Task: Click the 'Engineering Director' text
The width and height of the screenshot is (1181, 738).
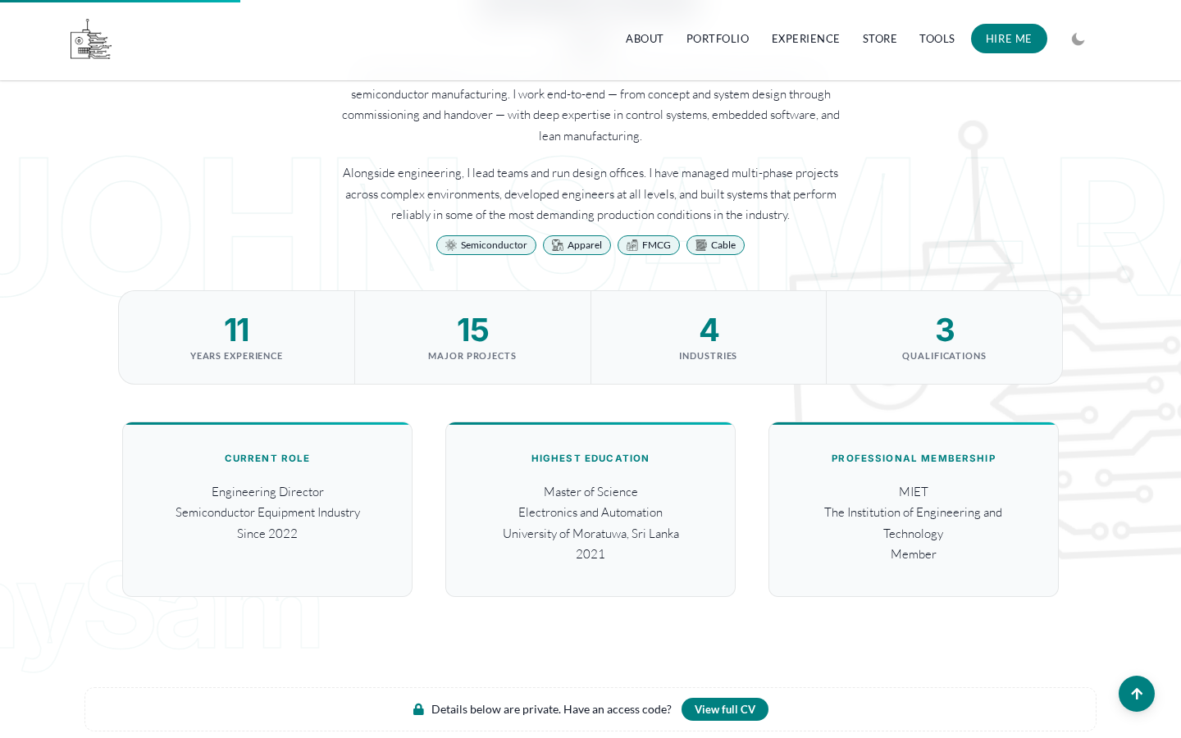Action: pos(267,492)
